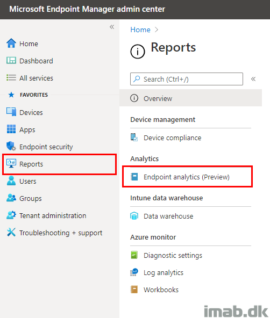270x318 pixels.
Task: Collapse the Reports menu pane
Action: click(x=253, y=79)
